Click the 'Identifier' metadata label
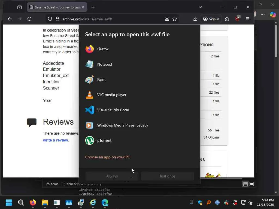 [x=51, y=82]
